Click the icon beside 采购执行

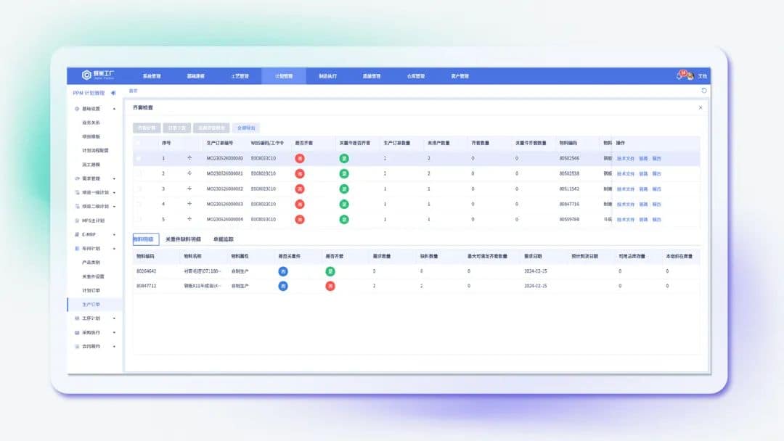(x=77, y=332)
